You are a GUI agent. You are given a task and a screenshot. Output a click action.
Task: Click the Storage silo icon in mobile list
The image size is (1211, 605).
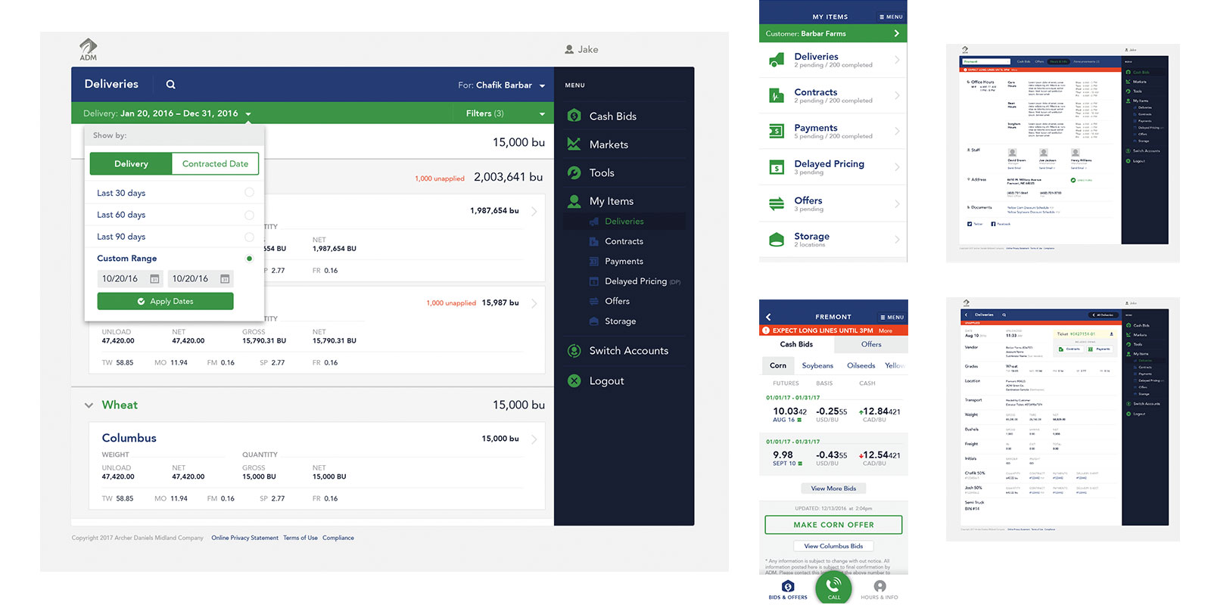[x=777, y=239]
